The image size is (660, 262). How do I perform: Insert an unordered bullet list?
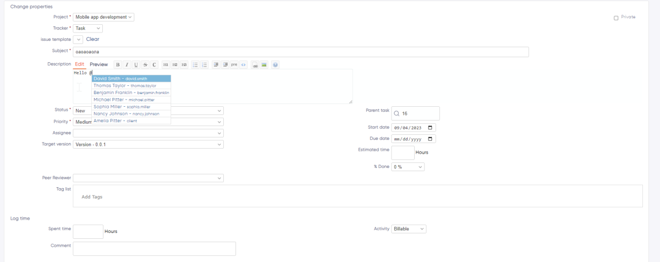coord(195,65)
